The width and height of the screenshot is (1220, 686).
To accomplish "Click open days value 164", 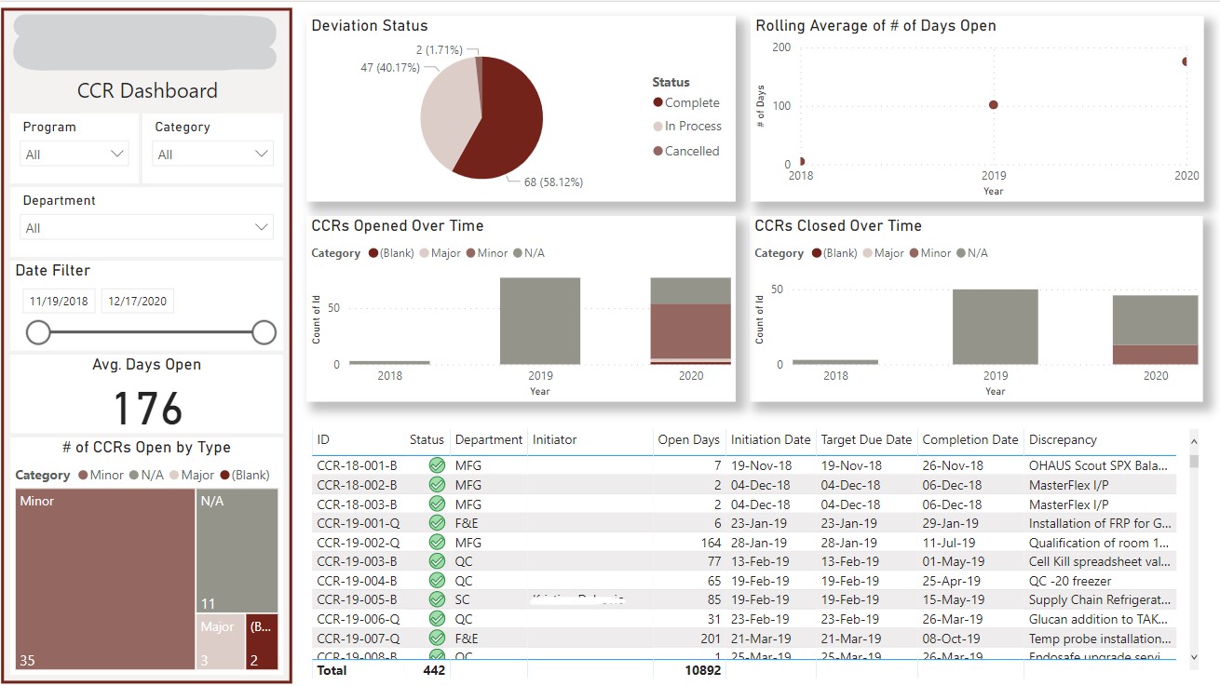I will pos(710,543).
